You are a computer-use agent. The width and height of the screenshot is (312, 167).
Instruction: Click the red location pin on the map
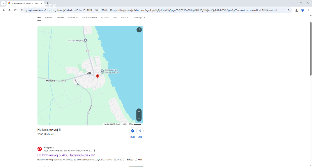[97, 77]
